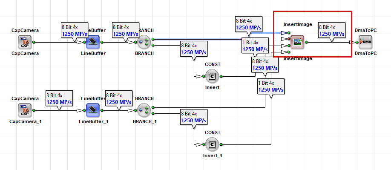The width and height of the screenshot is (391, 170).
Task: Click the output port of top CxpCamera
Action: coord(33,42)
